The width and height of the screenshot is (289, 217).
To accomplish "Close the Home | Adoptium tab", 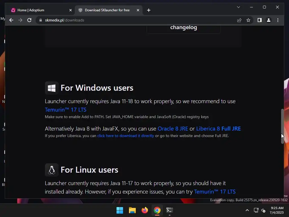I will click(x=70, y=10).
